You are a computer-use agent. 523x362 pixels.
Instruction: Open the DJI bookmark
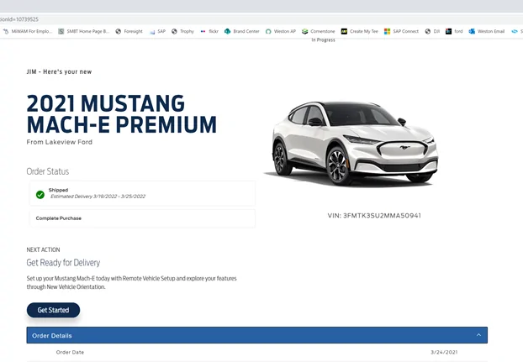coord(432,31)
